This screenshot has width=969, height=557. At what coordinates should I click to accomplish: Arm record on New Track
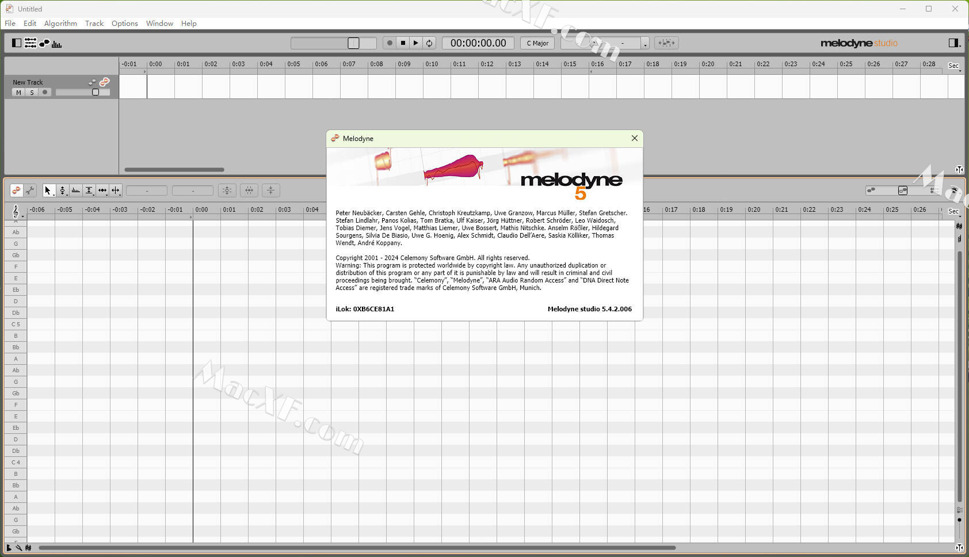[x=45, y=93]
